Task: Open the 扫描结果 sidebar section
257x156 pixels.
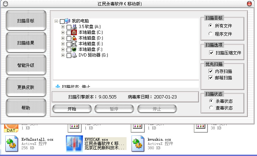Action: point(26,43)
